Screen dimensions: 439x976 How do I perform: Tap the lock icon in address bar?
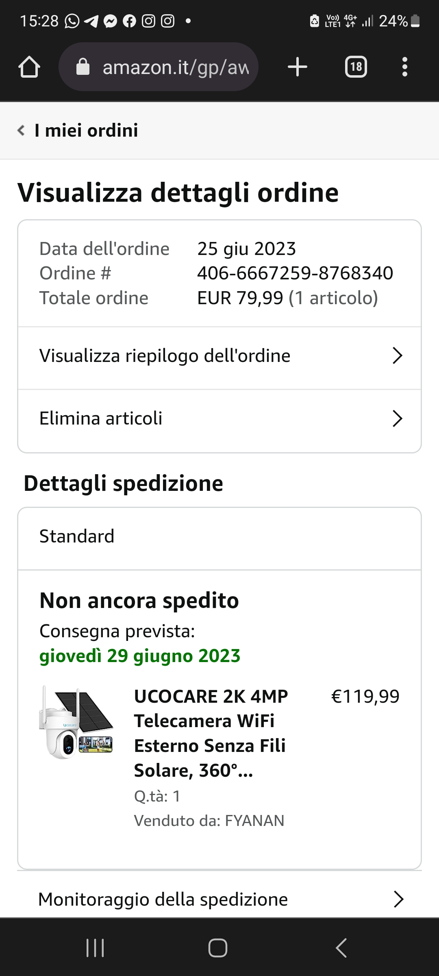pos(83,67)
